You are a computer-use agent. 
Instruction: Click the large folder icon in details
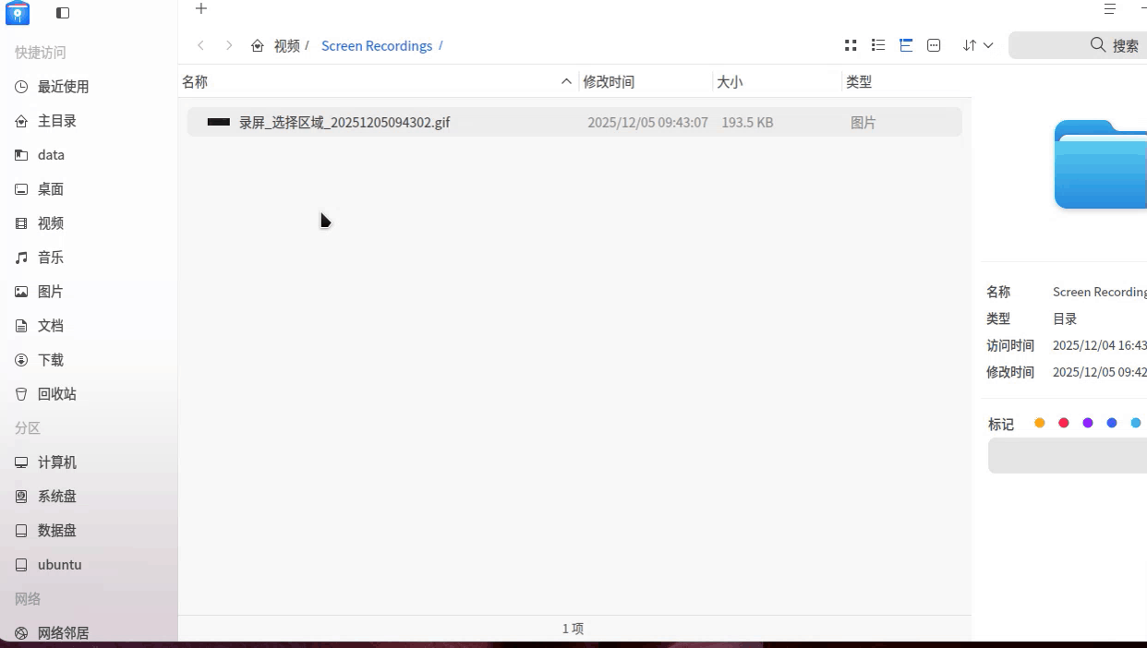point(1101,164)
